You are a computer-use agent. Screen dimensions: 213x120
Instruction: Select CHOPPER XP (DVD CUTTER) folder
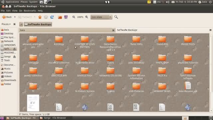pos(85,39)
